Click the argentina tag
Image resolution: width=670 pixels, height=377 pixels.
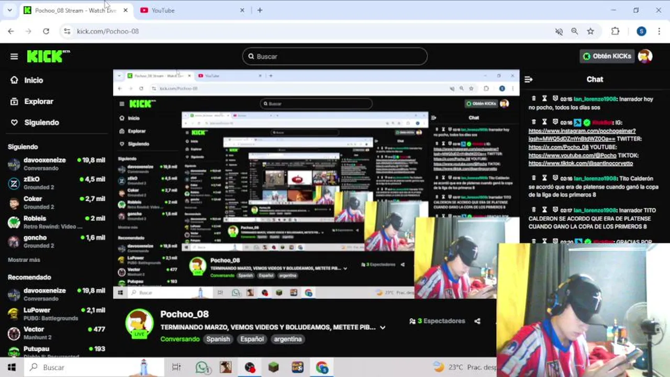pyautogui.click(x=288, y=339)
